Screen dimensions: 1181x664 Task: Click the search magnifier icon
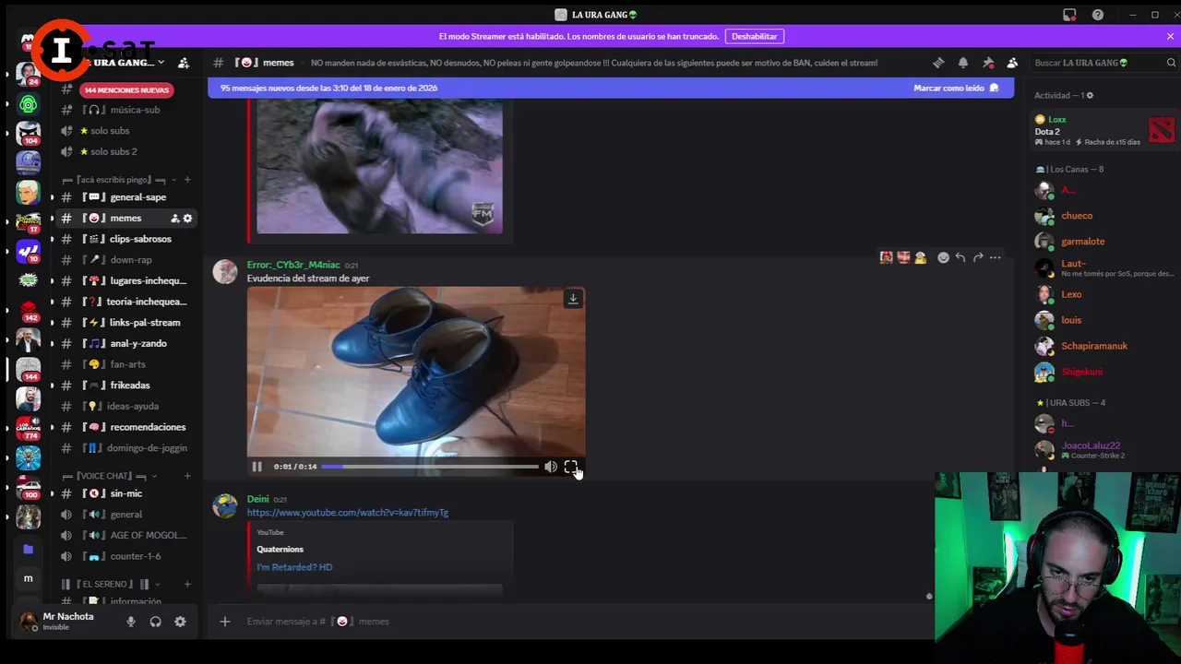click(1172, 63)
